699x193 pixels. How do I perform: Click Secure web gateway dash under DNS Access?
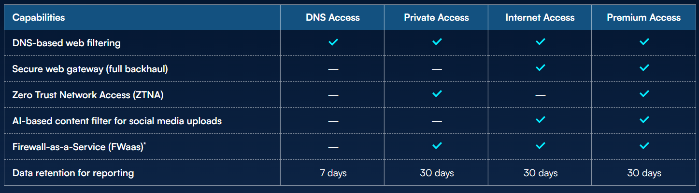tap(333, 69)
